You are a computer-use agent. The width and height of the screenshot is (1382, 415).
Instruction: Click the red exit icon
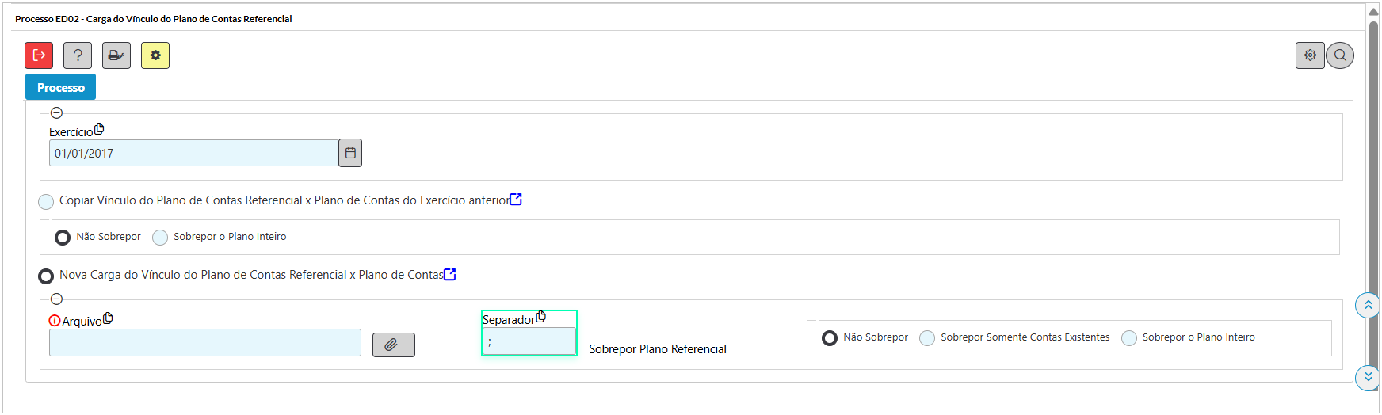click(39, 55)
